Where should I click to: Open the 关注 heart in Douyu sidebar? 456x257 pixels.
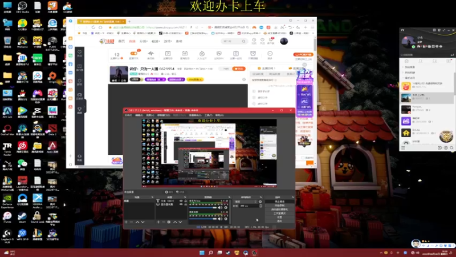(x=79, y=53)
